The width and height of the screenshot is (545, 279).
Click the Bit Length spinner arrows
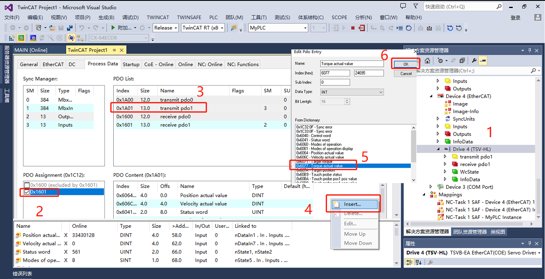point(347,102)
